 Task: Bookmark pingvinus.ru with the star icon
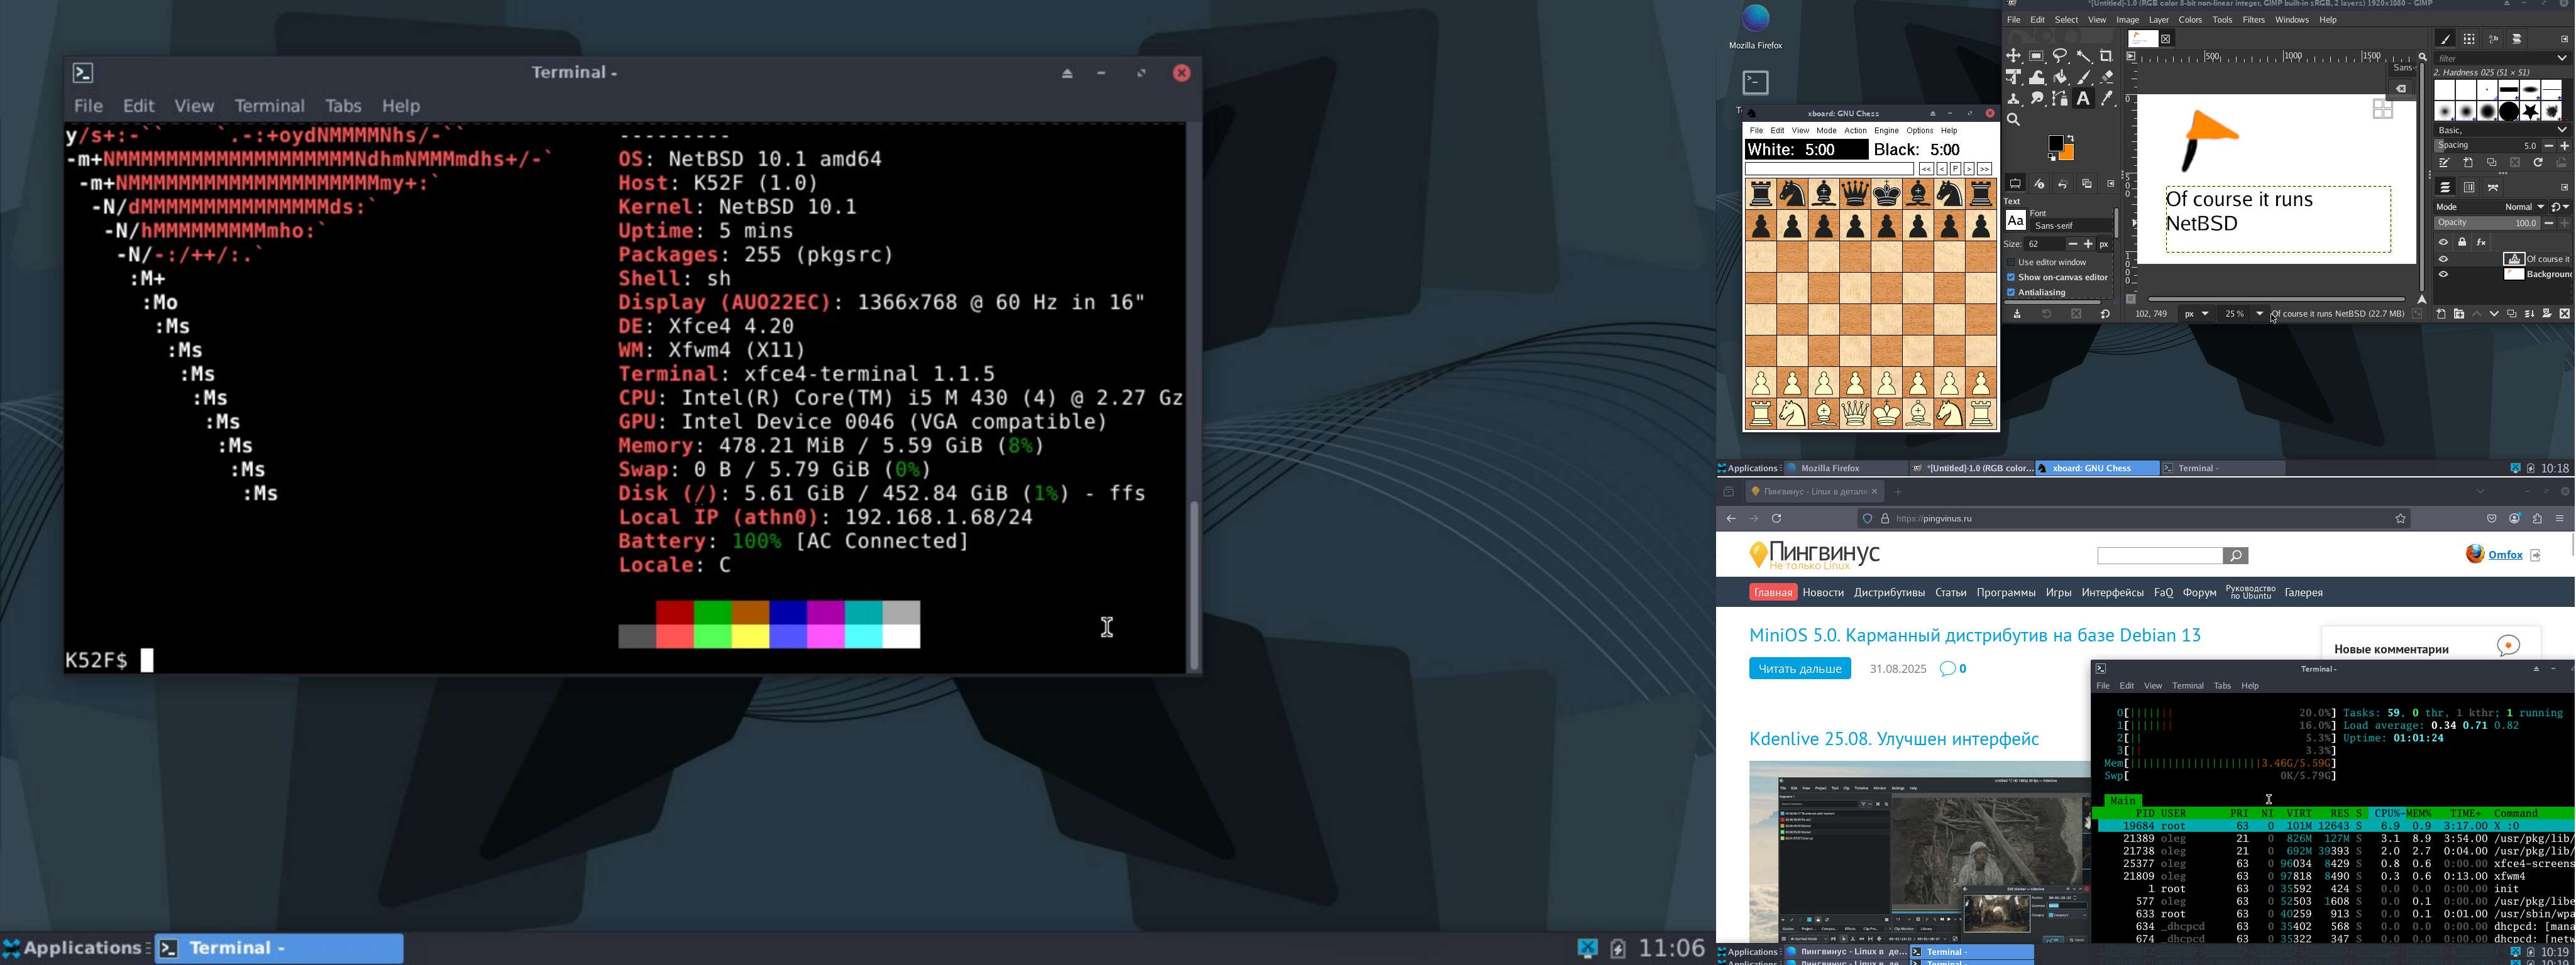[2401, 518]
